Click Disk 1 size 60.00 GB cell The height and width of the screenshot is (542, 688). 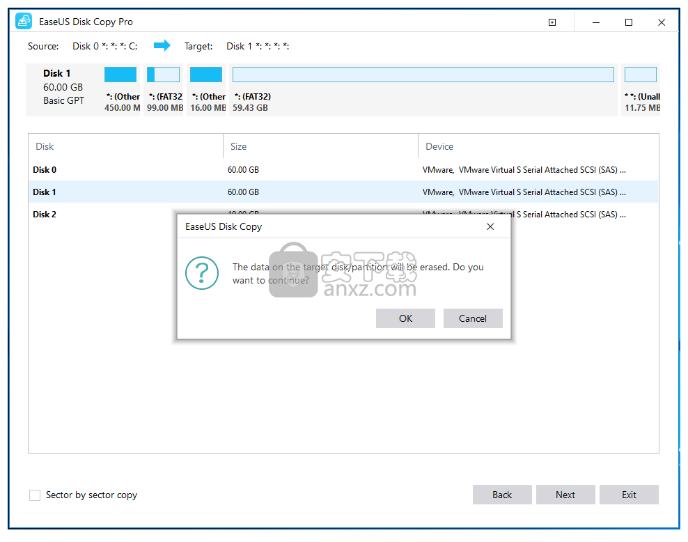[243, 192]
